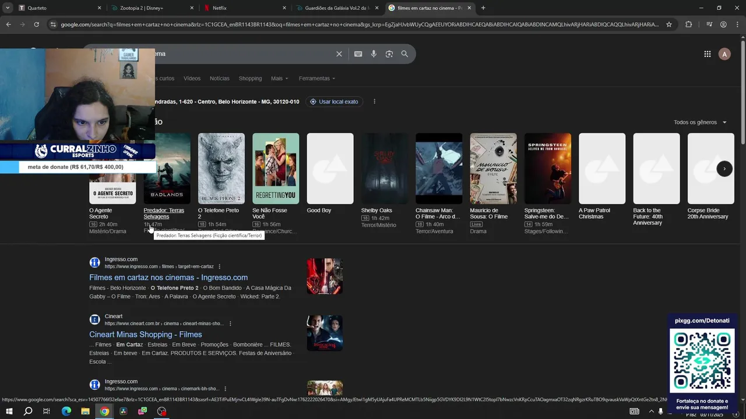Image resolution: width=746 pixels, height=419 pixels.
Task: Click the Mauricio de Sousa film poster
Action: 493,169
